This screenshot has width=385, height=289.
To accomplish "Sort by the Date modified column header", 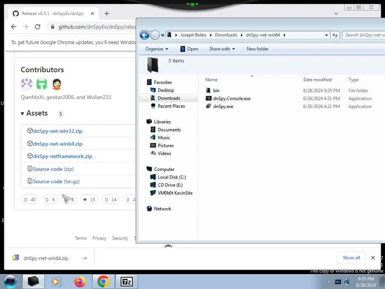I will coord(317,80).
